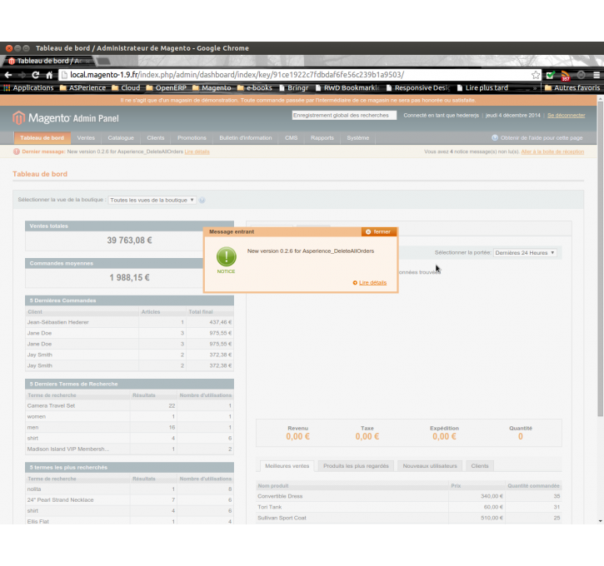Viewport: 604px width, 566px height.
Task: Click the green checkmark extension icon
Action: pos(551,75)
